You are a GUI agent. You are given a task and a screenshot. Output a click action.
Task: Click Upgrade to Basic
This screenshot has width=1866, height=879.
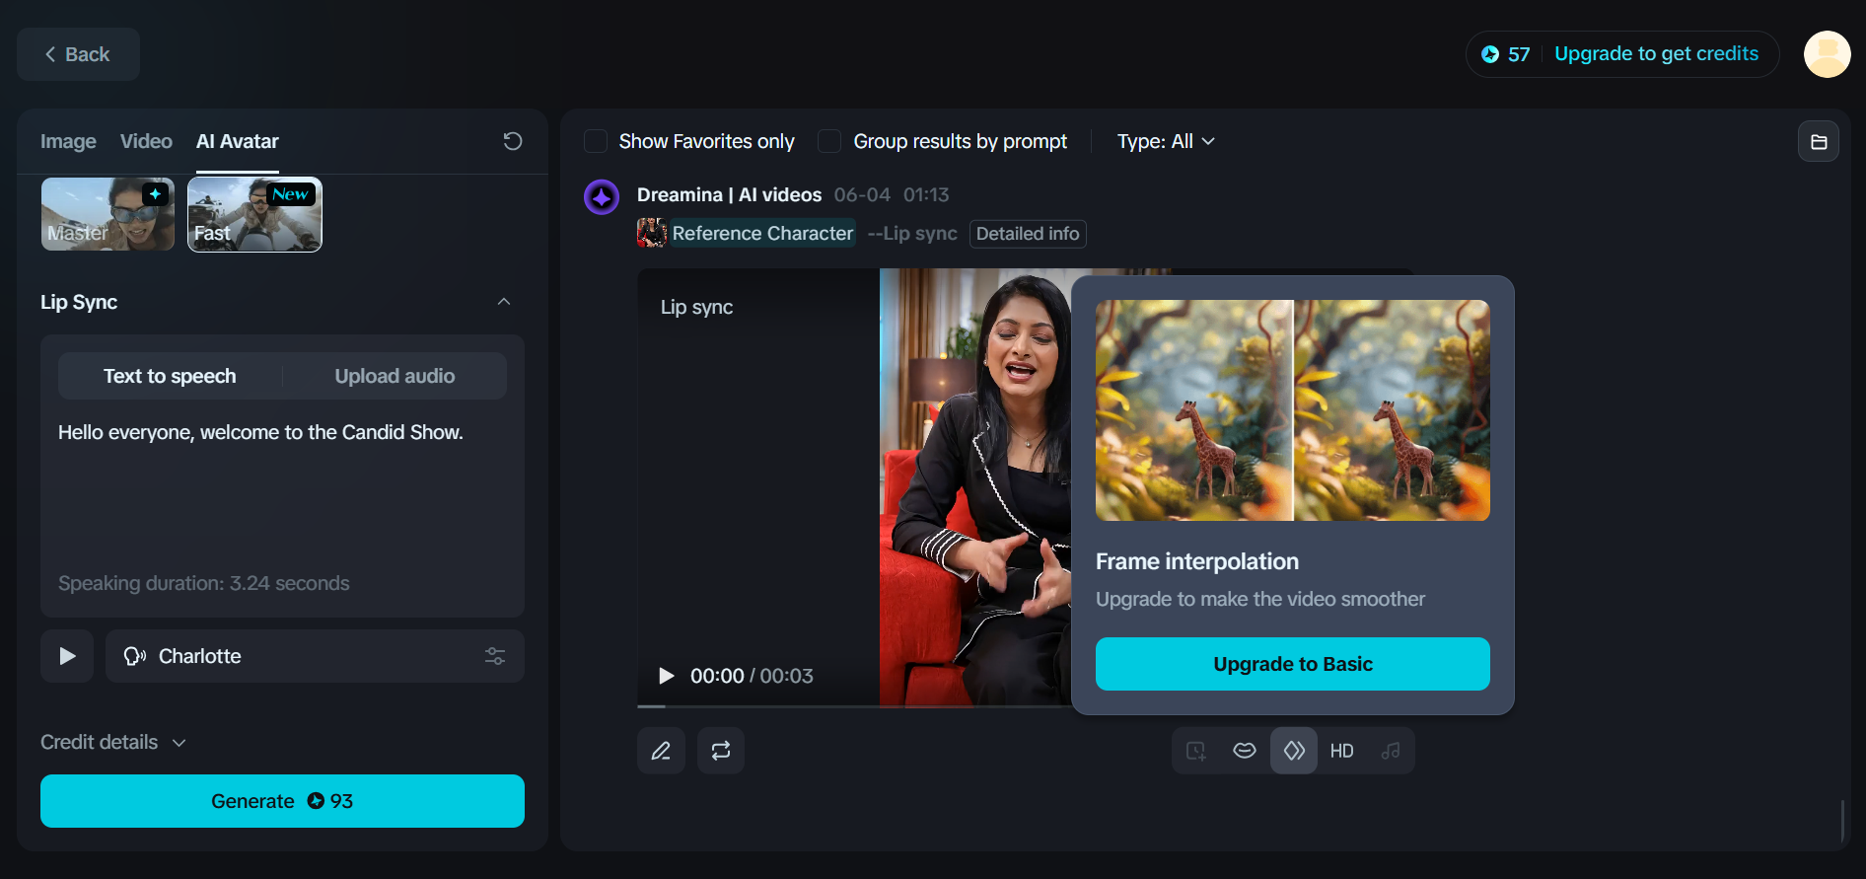(x=1293, y=664)
